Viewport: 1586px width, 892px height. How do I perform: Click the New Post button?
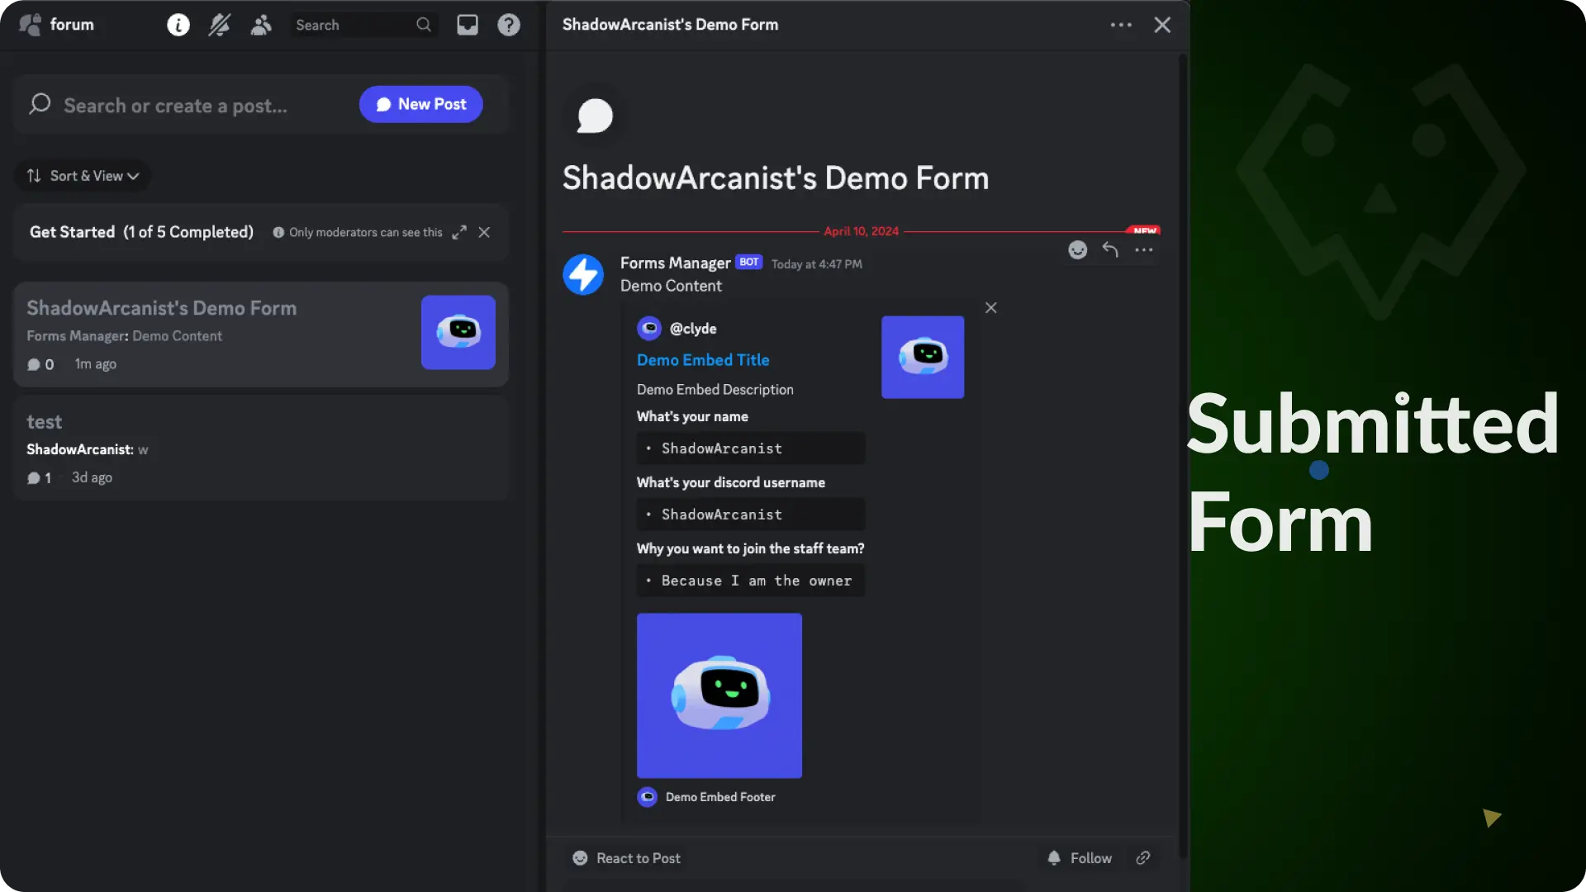[421, 104]
